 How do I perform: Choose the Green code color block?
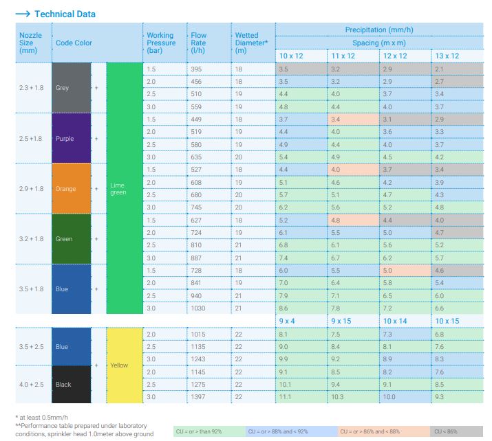(72, 238)
